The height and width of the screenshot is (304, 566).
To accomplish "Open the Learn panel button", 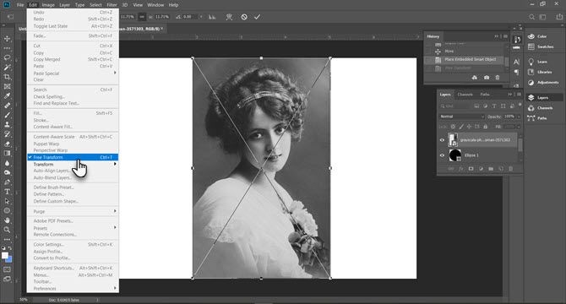I will (x=537, y=62).
